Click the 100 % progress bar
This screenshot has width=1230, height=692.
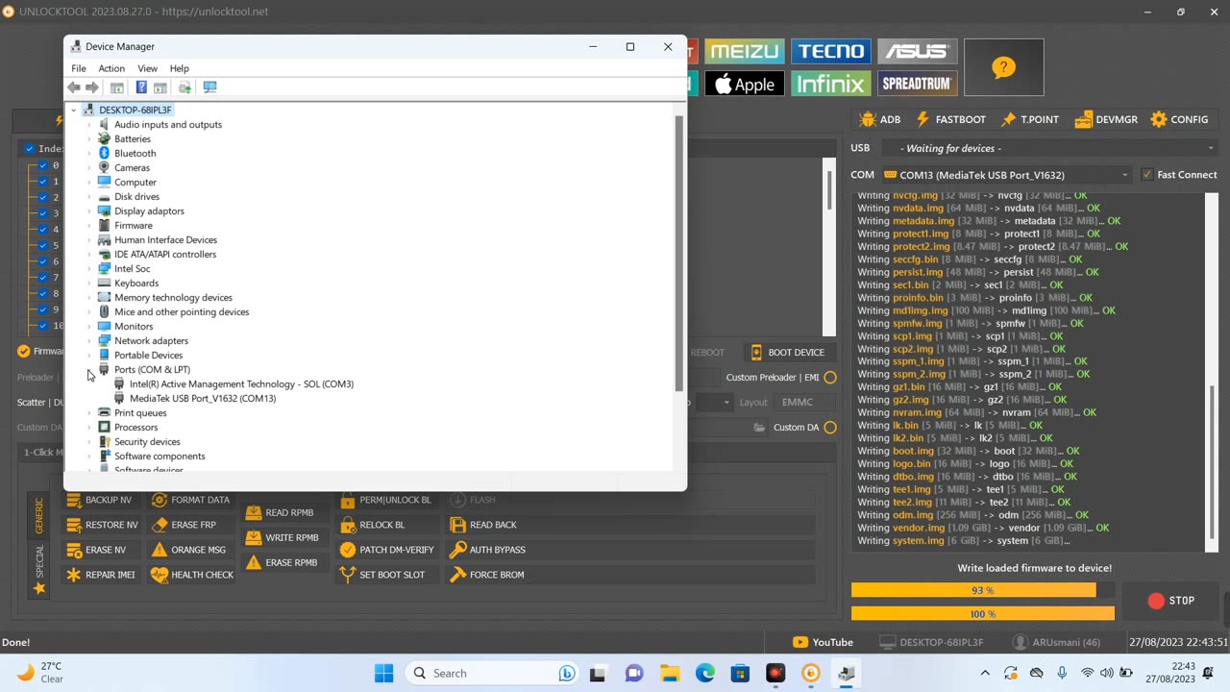click(982, 614)
